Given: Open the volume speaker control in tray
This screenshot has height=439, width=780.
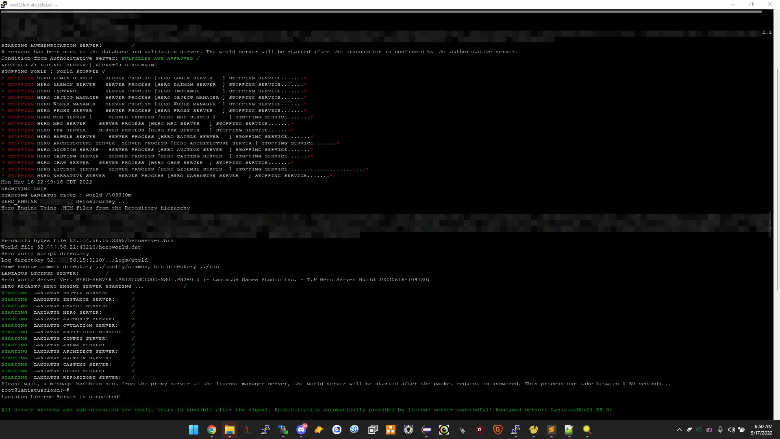Looking at the screenshot, I should point(731,430).
